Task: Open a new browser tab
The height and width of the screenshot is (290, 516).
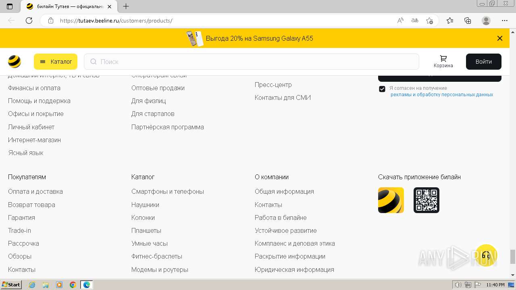Action: (x=126, y=6)
